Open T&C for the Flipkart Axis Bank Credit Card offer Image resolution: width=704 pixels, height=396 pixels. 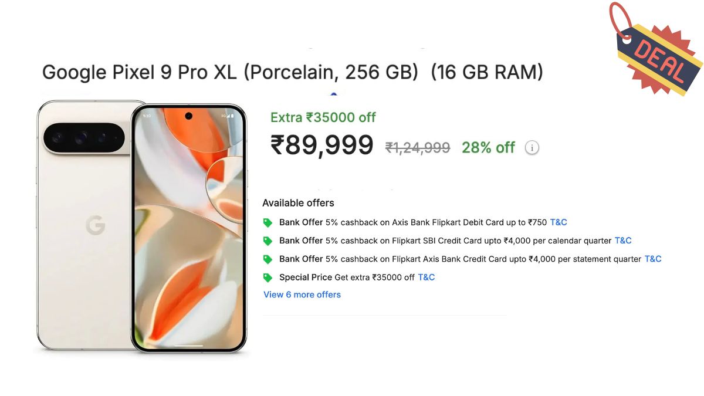[x=653, y=259]
